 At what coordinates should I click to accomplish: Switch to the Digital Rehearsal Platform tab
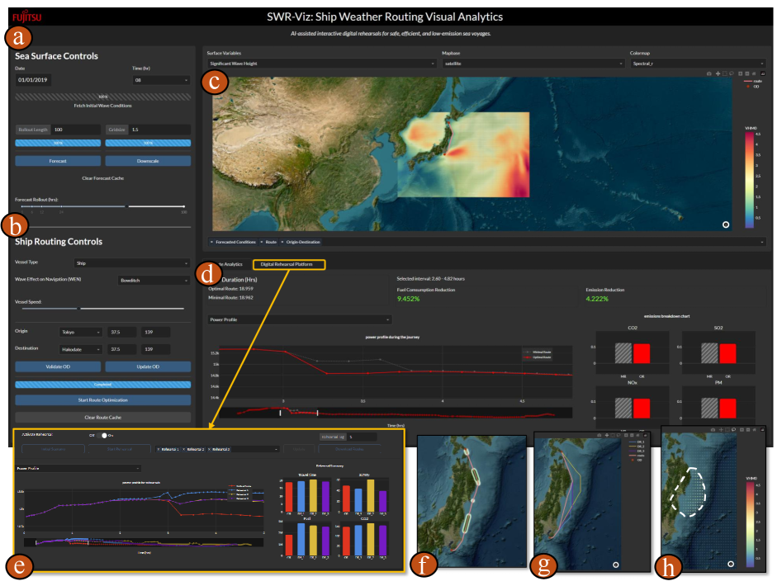[288, 265]
